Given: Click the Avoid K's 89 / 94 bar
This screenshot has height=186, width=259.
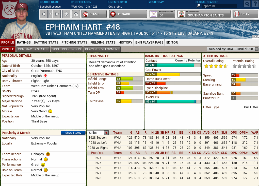Looking at the screenshot, I should click(x=173, y=101).
